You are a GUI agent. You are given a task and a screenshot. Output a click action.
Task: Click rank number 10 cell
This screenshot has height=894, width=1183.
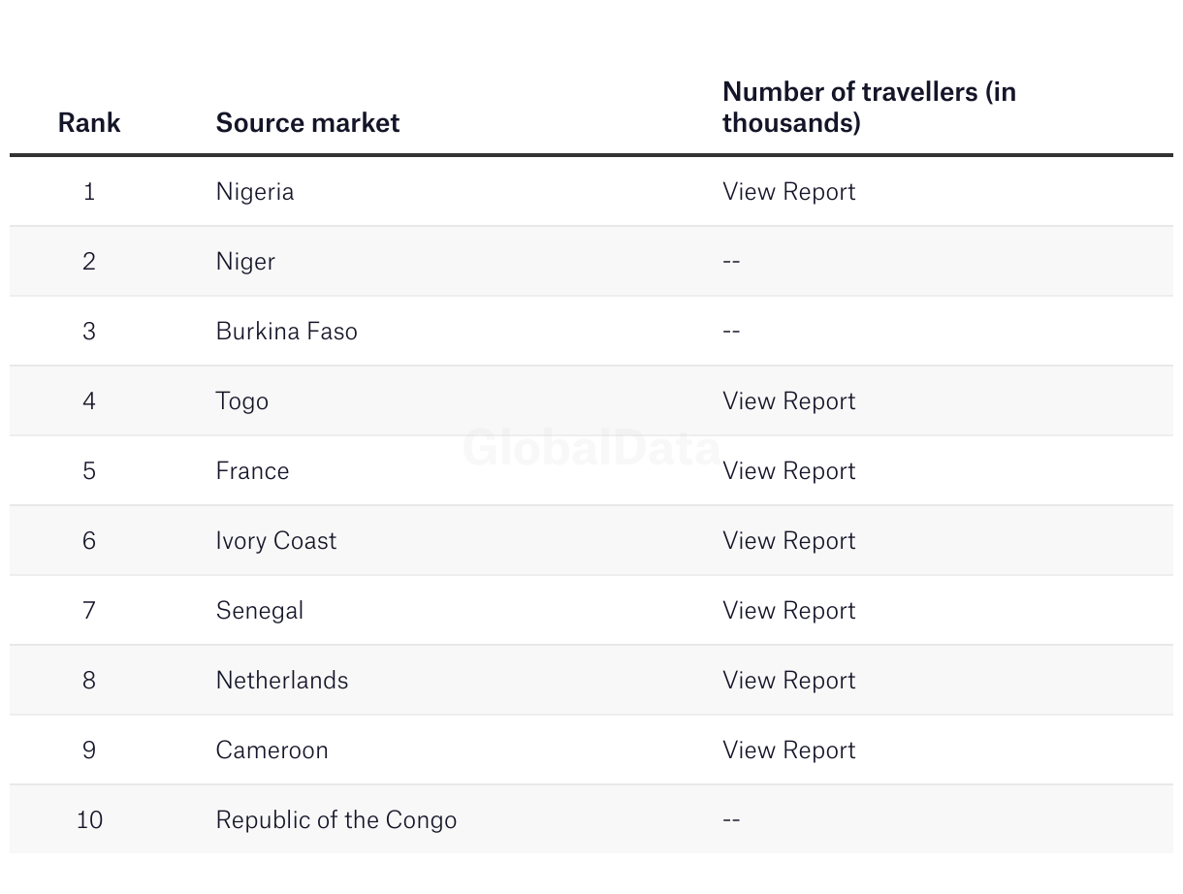pos(89,820)
